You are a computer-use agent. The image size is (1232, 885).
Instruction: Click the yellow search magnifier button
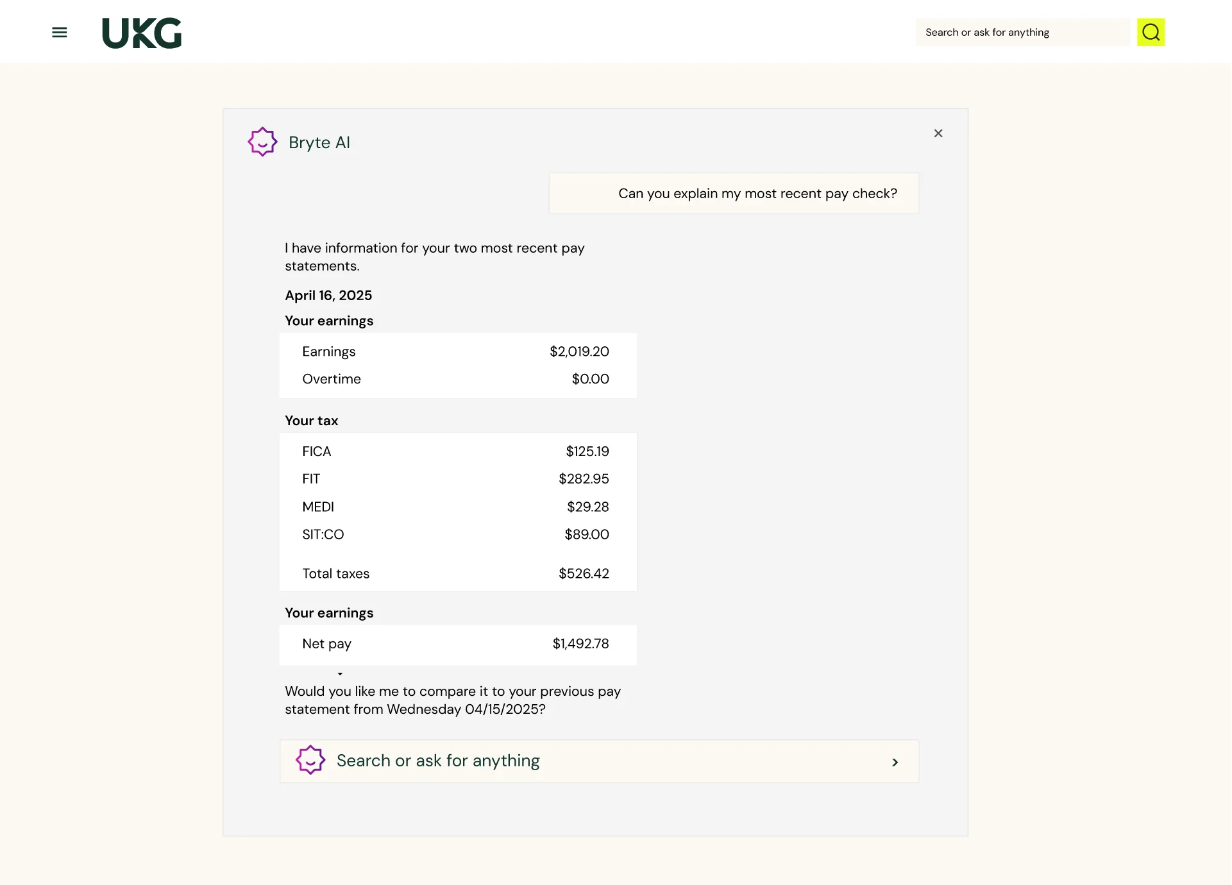click(x=1151, y=32)
